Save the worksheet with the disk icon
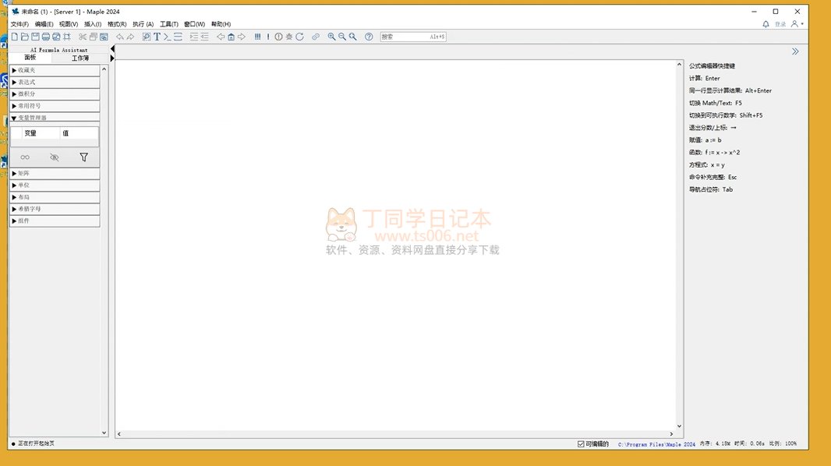This screenshot has width=831, height=466. tap(36, 37)
